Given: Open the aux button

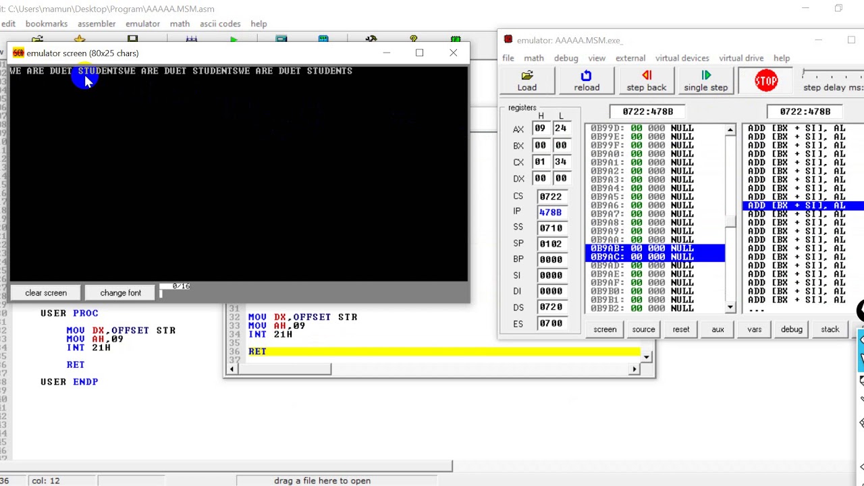Looking at the screenshot, I should coord(718,329).
